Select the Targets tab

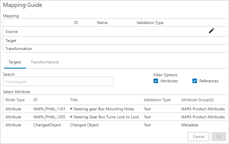(15, 62)
